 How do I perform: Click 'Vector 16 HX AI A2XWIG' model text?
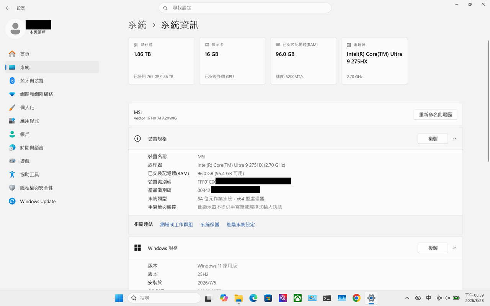click(x=155, y=118)
